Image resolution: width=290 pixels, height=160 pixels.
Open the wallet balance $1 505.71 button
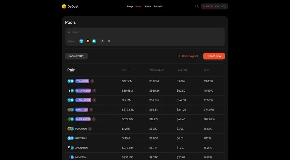tap(215, 6)
